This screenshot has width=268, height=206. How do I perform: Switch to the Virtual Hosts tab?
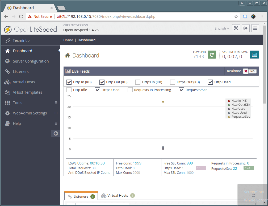click(118, 195)
